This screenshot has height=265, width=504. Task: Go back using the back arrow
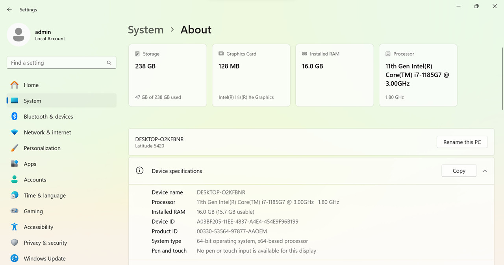pos(9,9)
